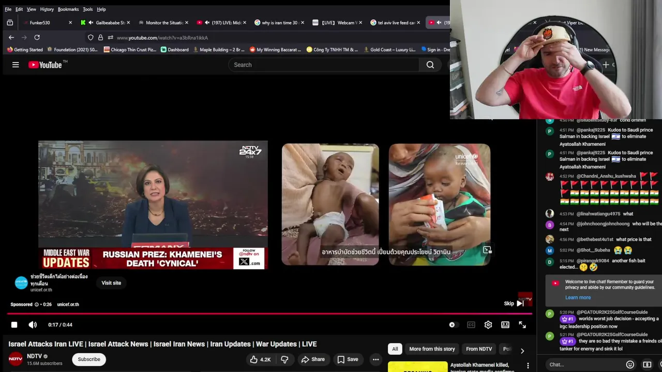Open the Bookmarks menu

68,9
